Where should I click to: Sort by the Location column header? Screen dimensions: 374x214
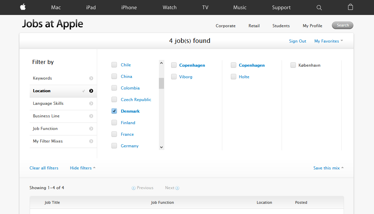click(x=264, y=202)
